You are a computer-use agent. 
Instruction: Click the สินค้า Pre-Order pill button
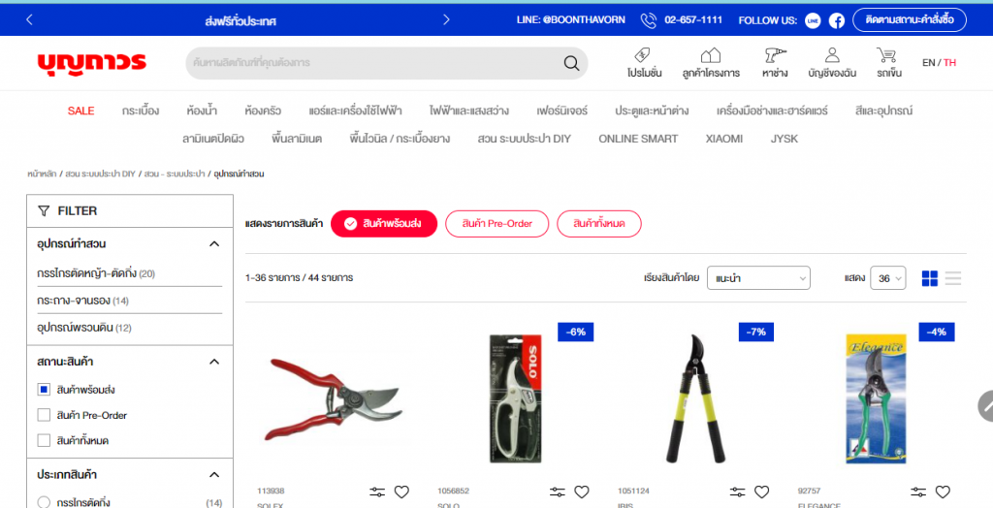click(x=498, y=224)
